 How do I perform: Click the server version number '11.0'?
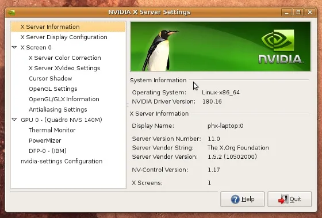click(214, 139)
